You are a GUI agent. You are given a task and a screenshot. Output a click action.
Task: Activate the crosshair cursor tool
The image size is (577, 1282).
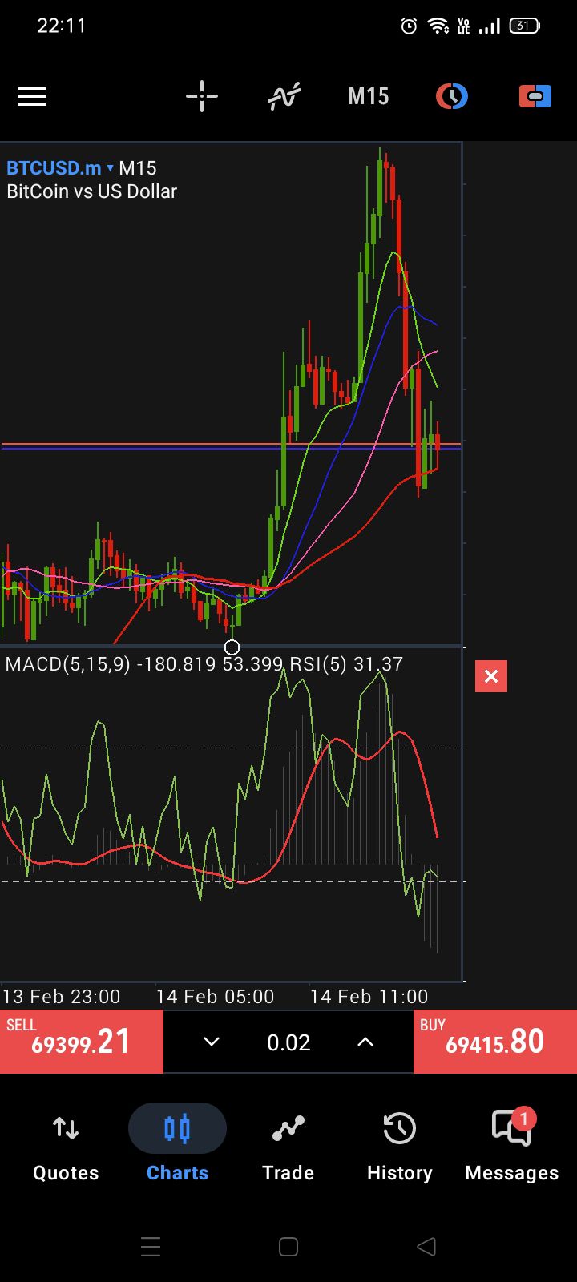tap(202, 97)
